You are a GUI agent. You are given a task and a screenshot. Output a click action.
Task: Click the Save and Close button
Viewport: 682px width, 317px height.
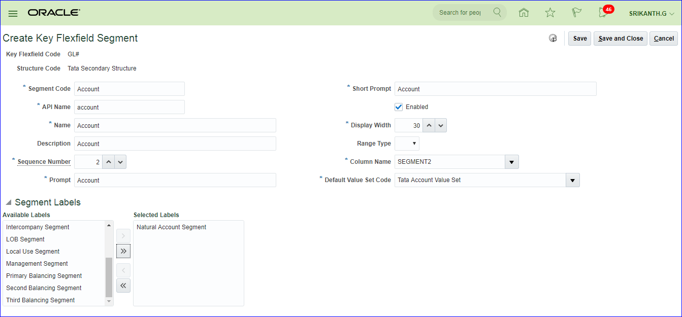[621, 39]
